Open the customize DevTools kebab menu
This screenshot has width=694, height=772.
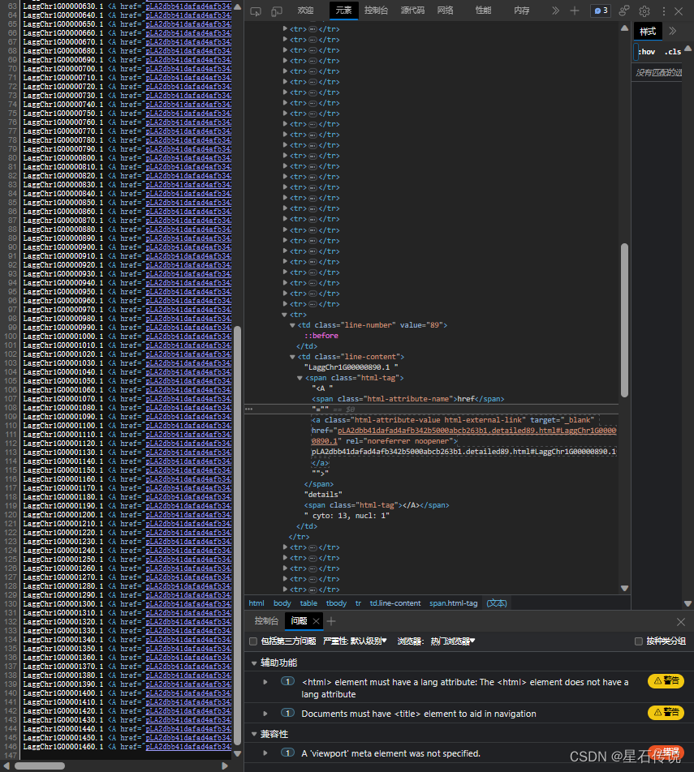663,11
